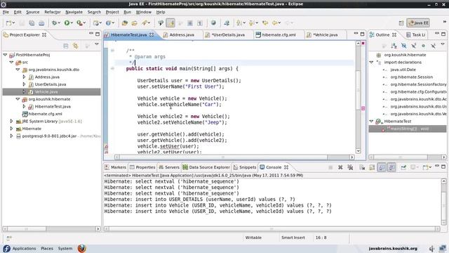Toggle Hide Static Members in Outline
The height and width of the screenshot is (253, 449).
[413, 46]
